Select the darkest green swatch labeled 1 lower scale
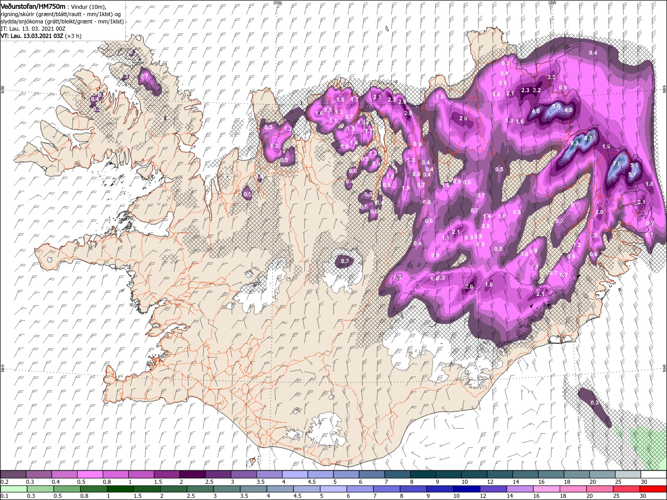Screen dimensions: 667x500 point(120,489)
